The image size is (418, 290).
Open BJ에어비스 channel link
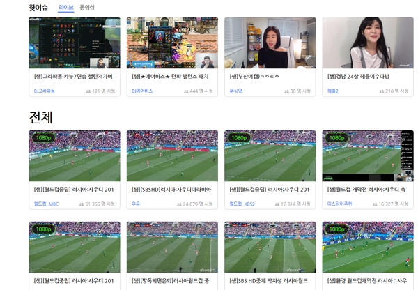point(142,91)
